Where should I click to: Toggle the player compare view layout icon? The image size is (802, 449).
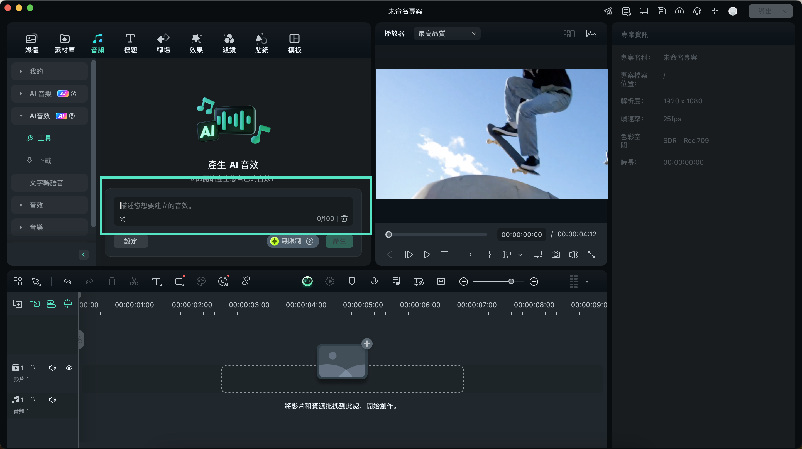(569, 34)
